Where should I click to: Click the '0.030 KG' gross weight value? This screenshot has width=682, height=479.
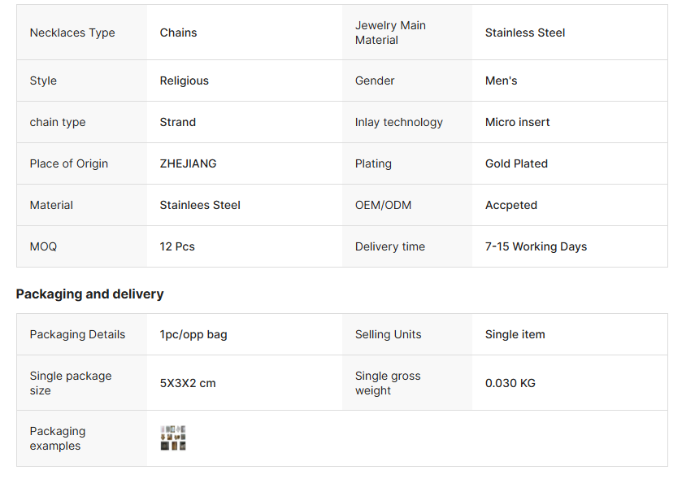[510, 383]
